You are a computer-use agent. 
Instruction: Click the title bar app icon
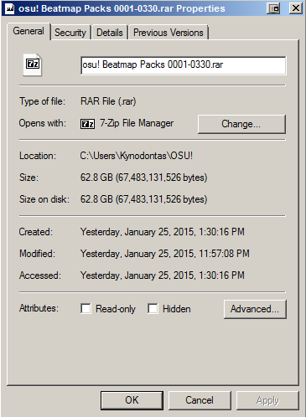point(10,8)
